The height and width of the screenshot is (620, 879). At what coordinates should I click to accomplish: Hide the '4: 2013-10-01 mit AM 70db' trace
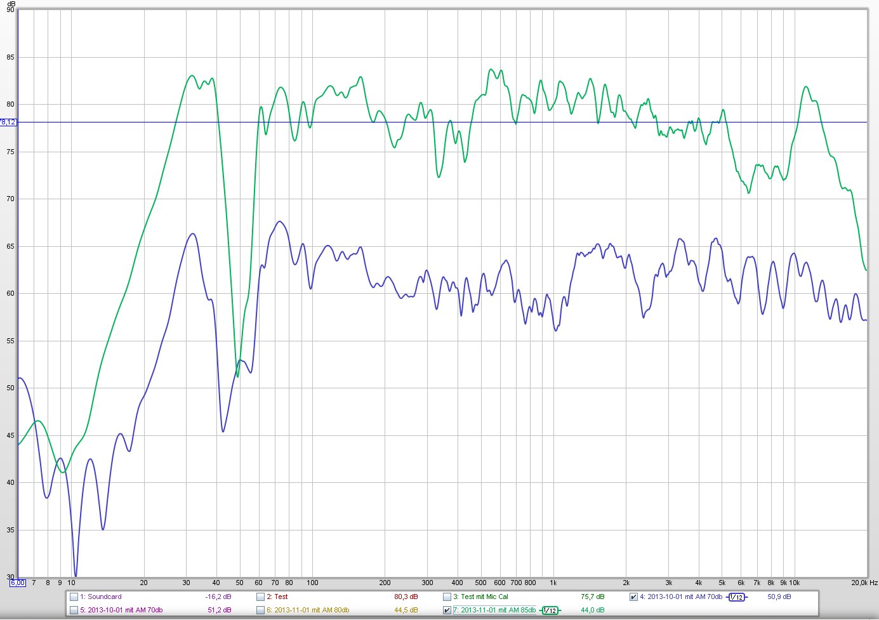pyautogui.click(x=633, y=597)
